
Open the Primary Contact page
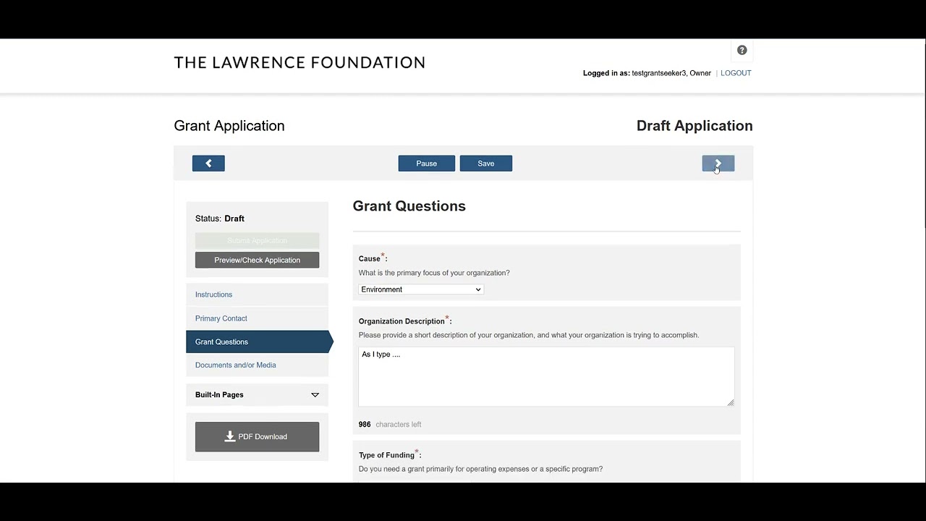(x=221, y=318)
